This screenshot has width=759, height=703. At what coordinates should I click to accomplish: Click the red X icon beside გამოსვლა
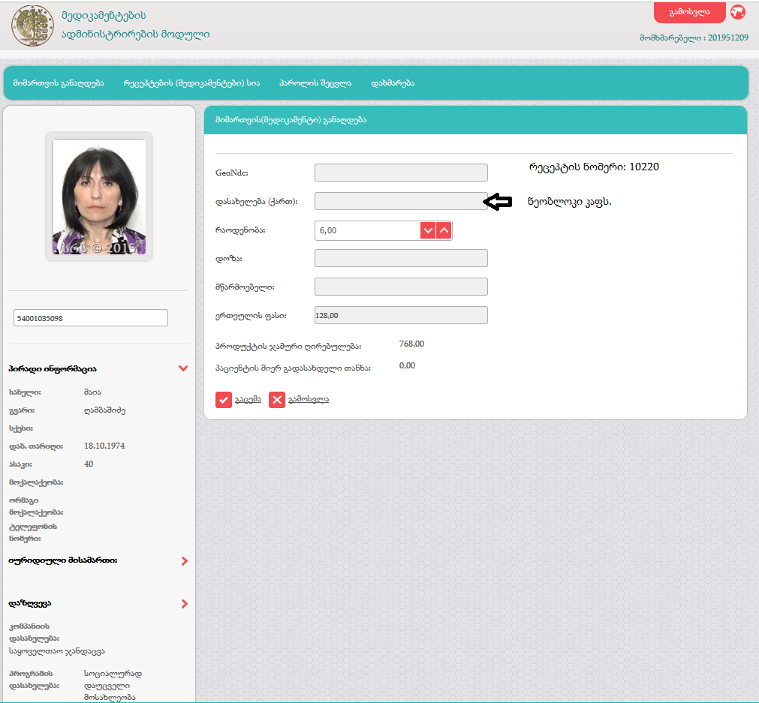coord(277,400)
